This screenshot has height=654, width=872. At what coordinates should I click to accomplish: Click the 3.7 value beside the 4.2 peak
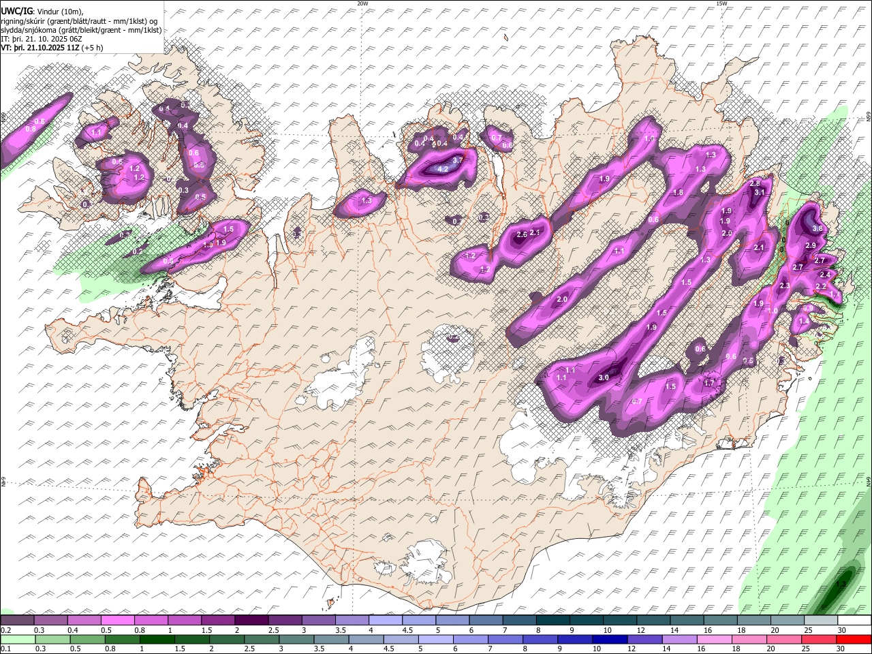coord(458,159)
